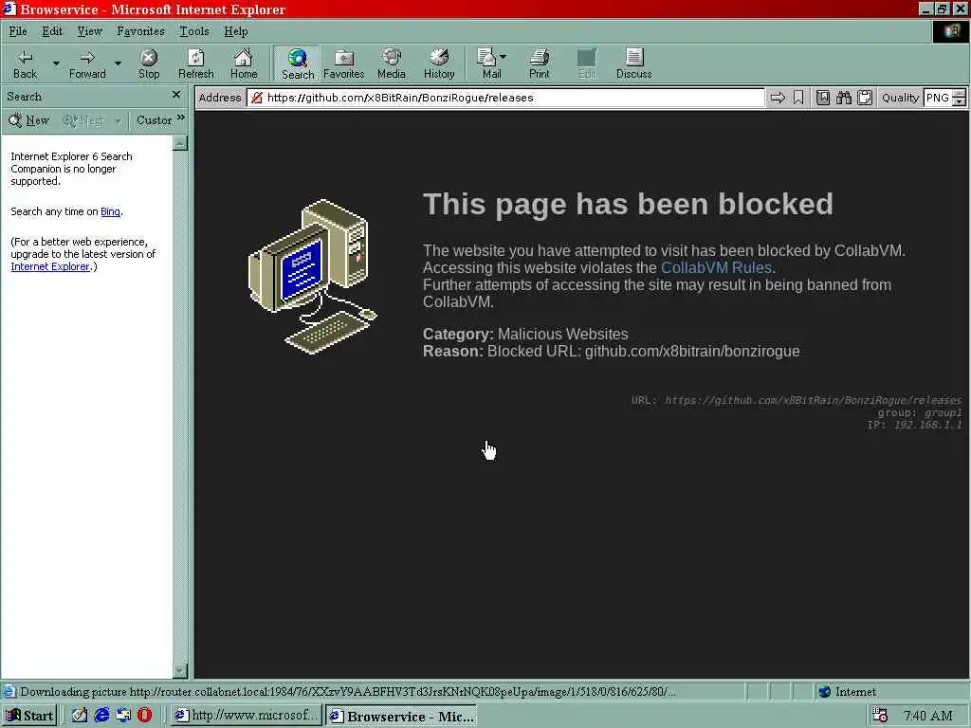Viewport: 971px width, 728px height.
Task: Click the blocked-computer illustration
Action: [x=313, y=277]
